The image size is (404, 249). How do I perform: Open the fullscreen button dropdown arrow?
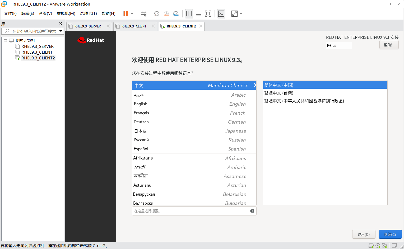click(x=240, y=13)
